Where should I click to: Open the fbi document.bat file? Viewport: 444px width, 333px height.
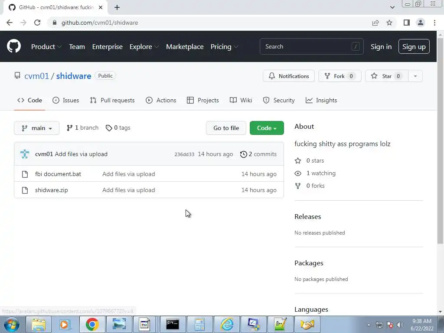pos(58,174)
